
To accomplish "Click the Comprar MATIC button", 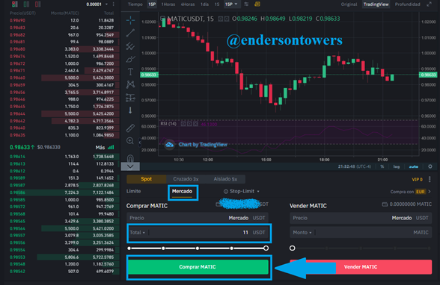I will tap(198, 267).
